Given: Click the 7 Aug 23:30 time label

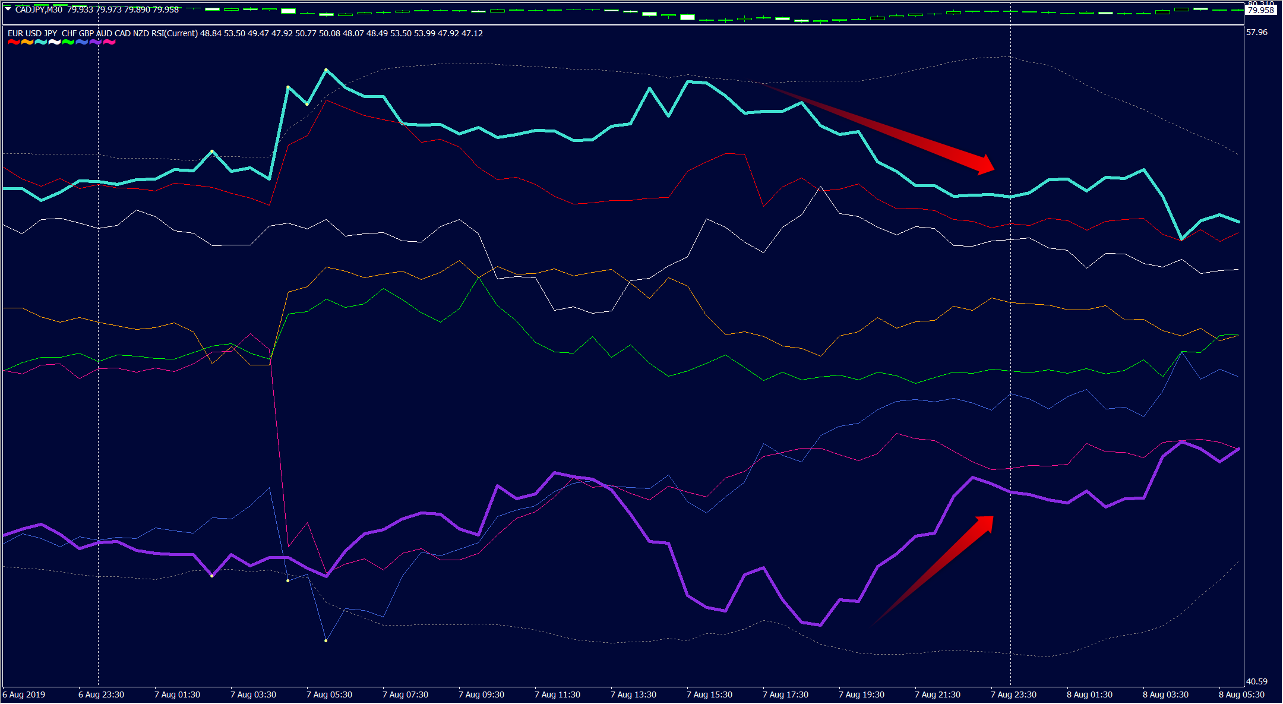Looking at the screenshot, I should tap(1013, 694).
